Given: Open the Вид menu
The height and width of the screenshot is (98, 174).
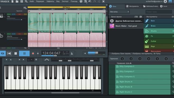Looking at the screenshot, I should pyautogui.click(x=58, y=1).
